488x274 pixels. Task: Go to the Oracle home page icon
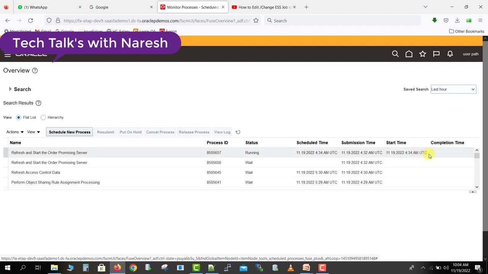click(409, 54)
